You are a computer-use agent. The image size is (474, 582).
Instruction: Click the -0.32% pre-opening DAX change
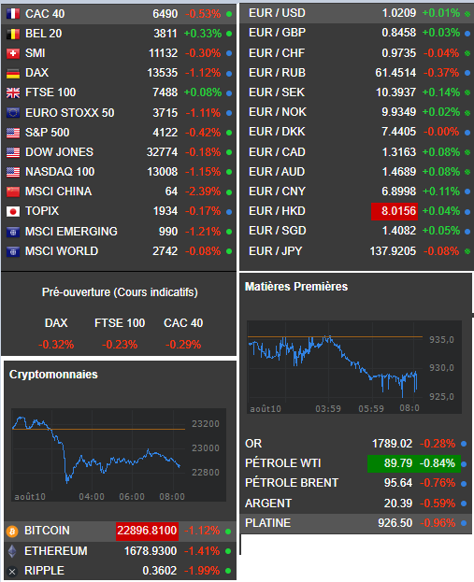pyautogui.click(x=56, y=345)
